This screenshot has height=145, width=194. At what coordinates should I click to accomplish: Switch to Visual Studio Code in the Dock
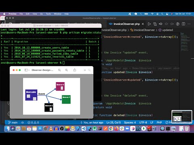click(84, 128)
